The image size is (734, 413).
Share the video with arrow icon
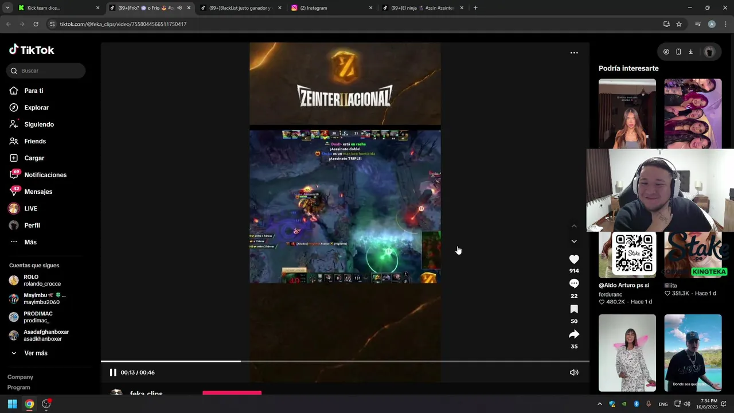(x=574, y=334)
